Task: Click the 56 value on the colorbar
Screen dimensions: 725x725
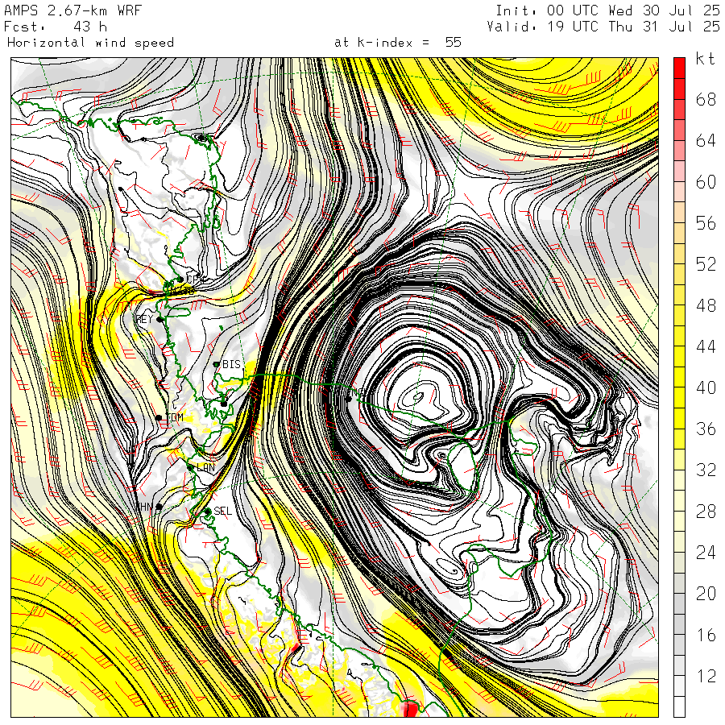Action: coord(706,223)
